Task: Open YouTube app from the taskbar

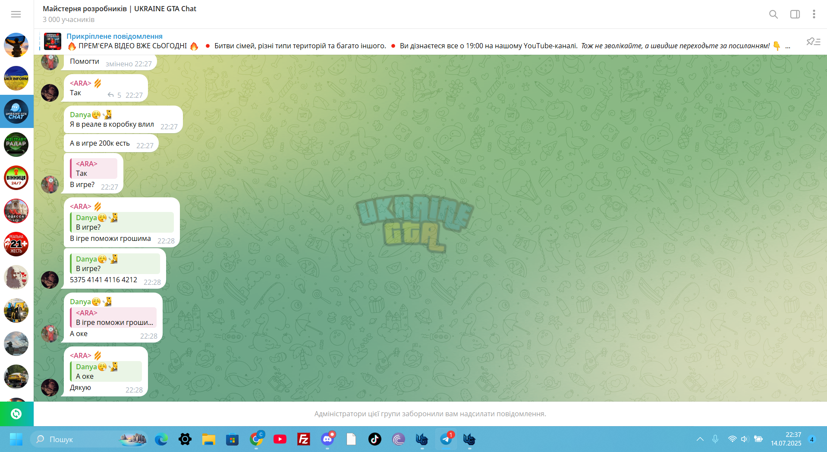Action: pos(280,439)
